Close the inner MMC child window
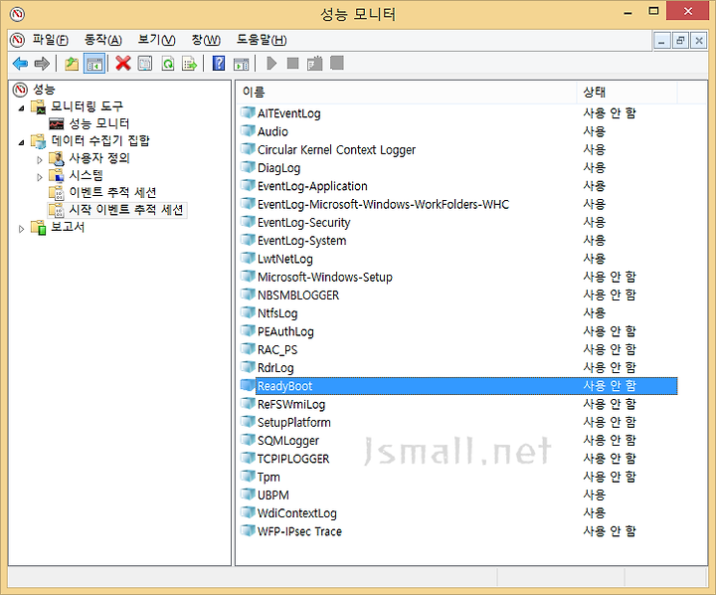 click(699, 41)
